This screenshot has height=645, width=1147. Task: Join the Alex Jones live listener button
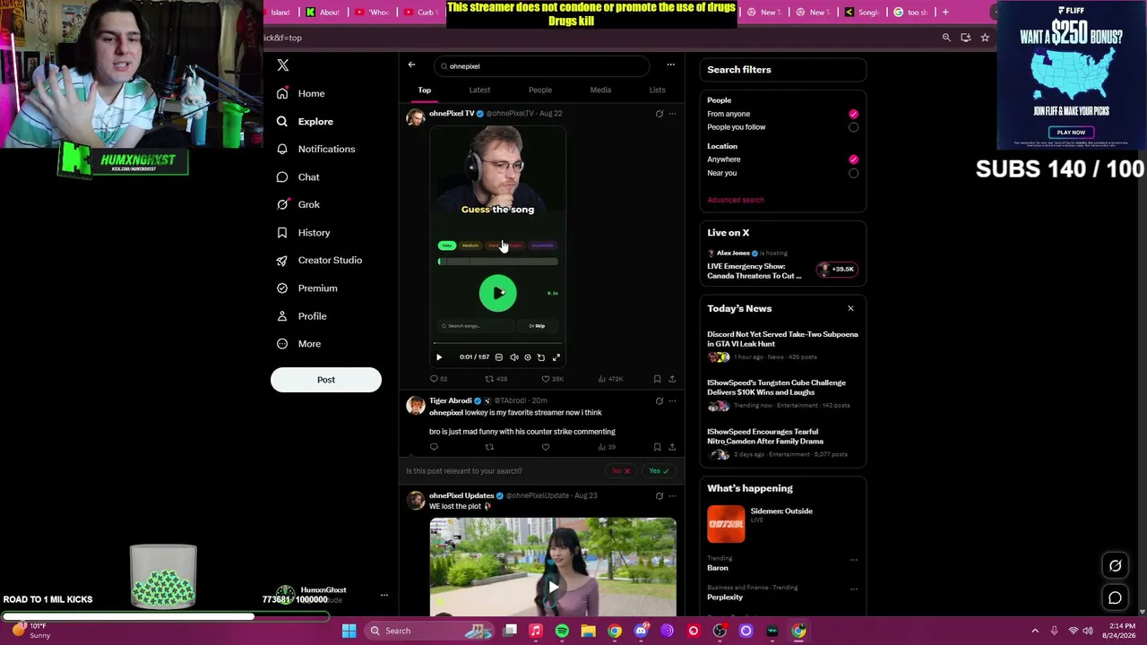837,269
